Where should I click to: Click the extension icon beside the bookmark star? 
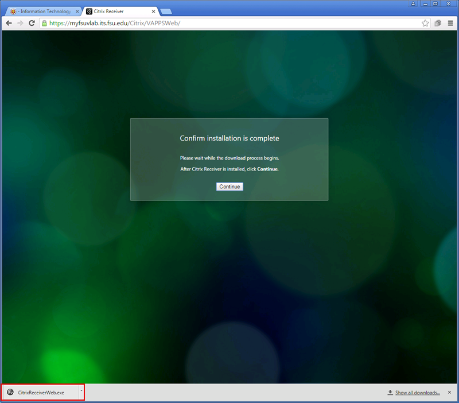point(438,23)
